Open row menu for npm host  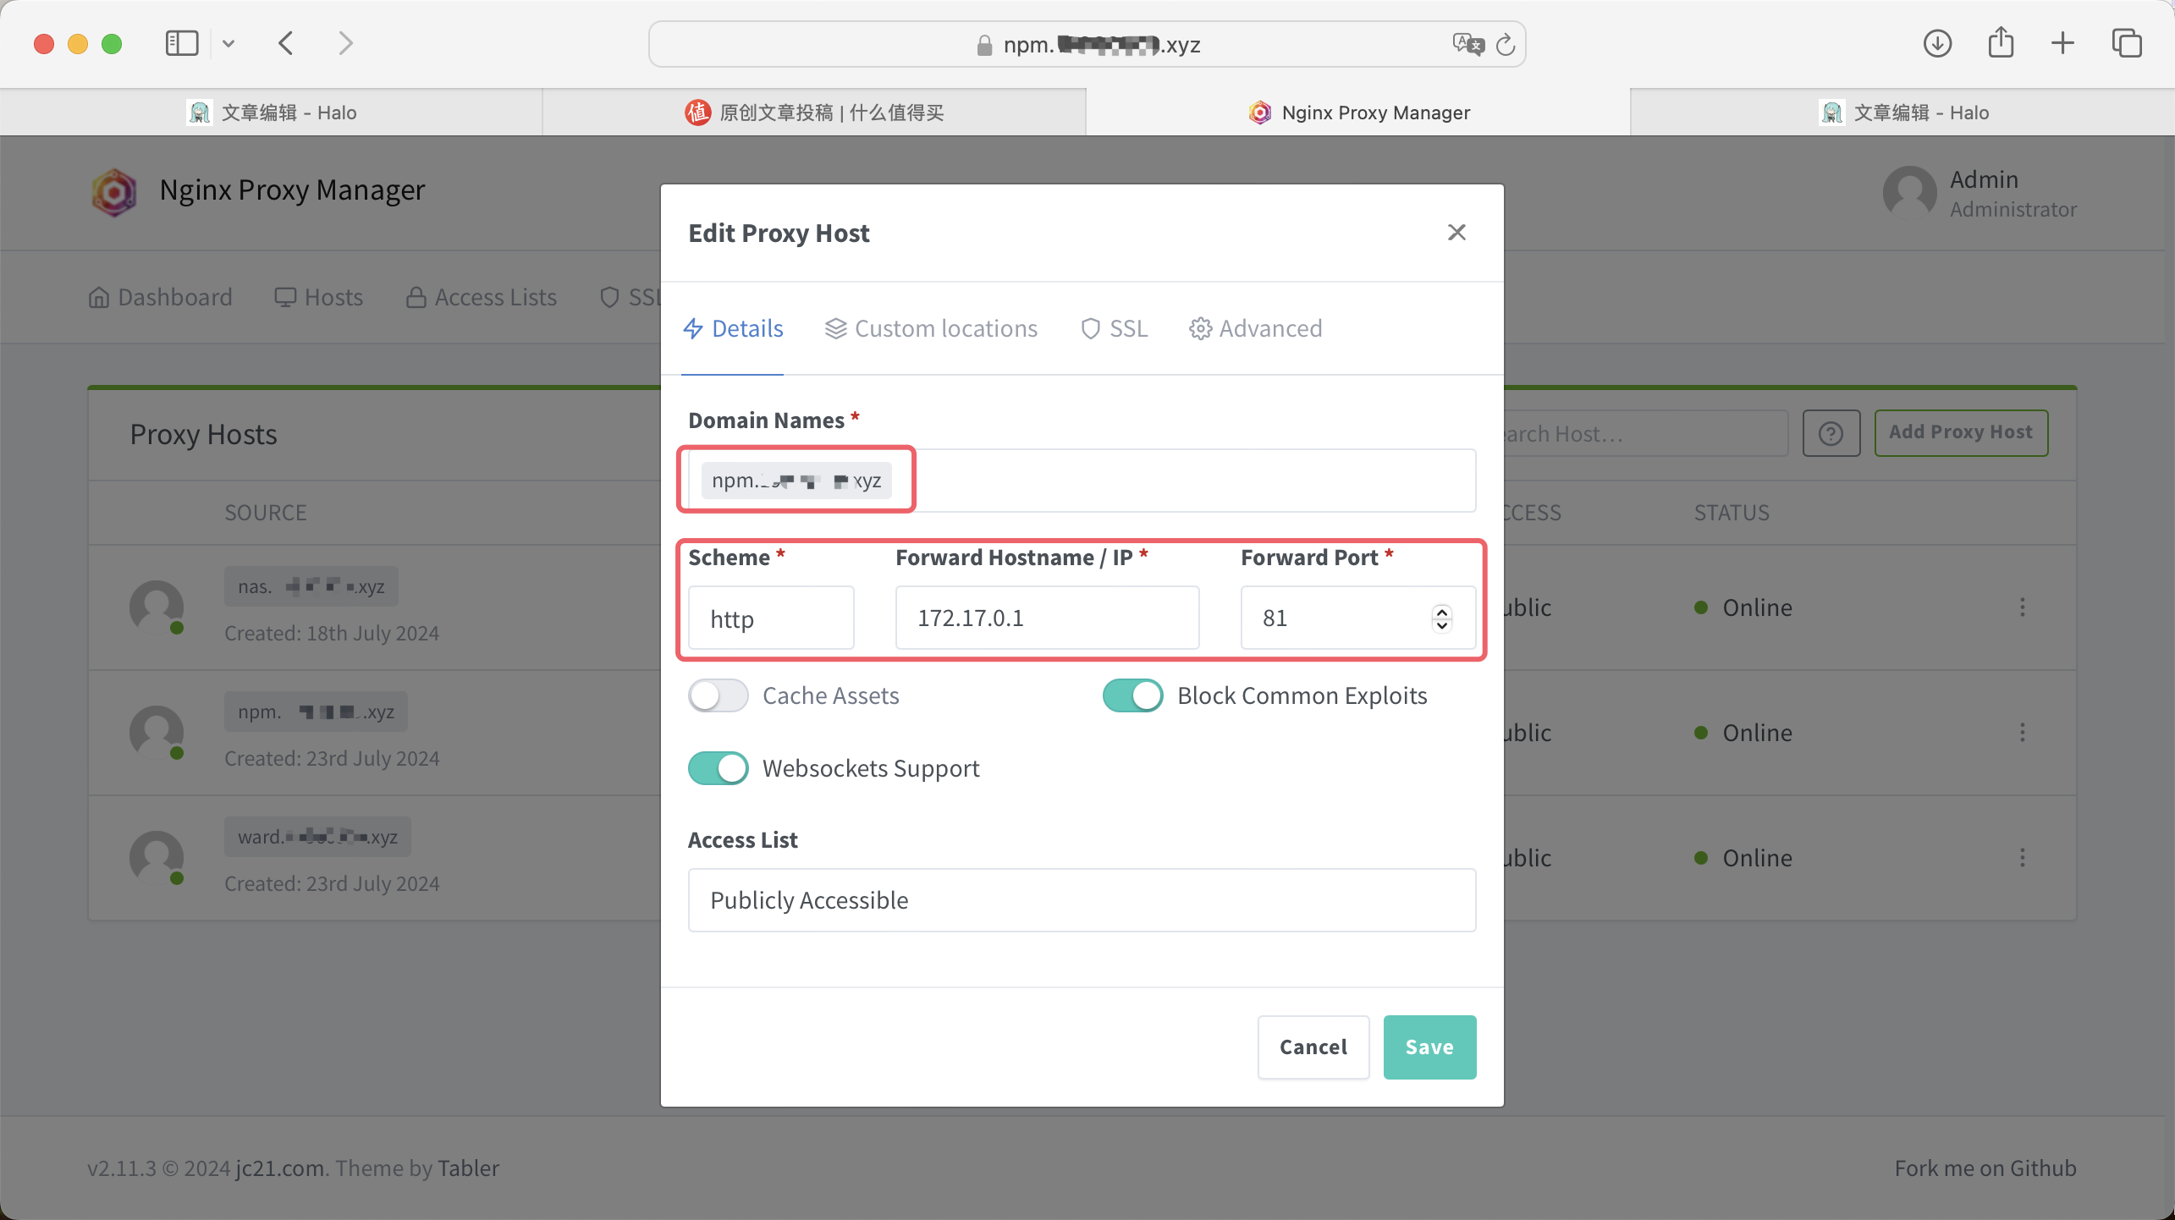(2023, 733)
